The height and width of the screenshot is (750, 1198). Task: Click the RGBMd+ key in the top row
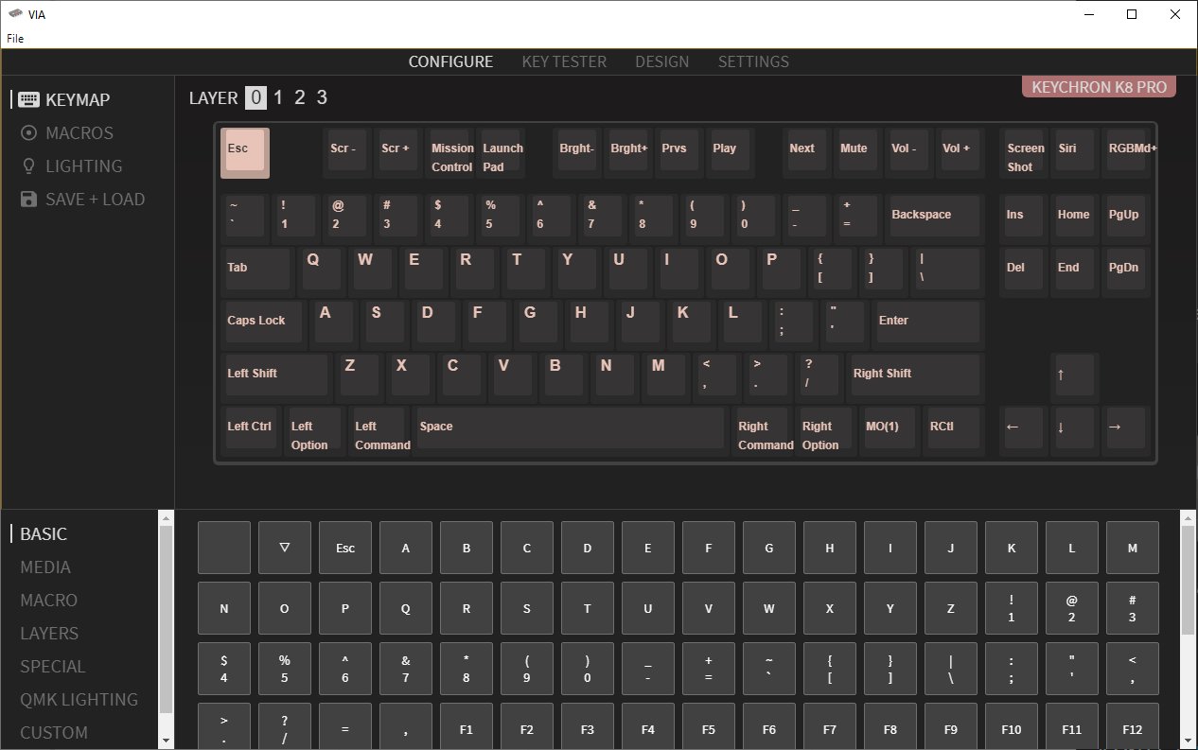pos(1127,151)
